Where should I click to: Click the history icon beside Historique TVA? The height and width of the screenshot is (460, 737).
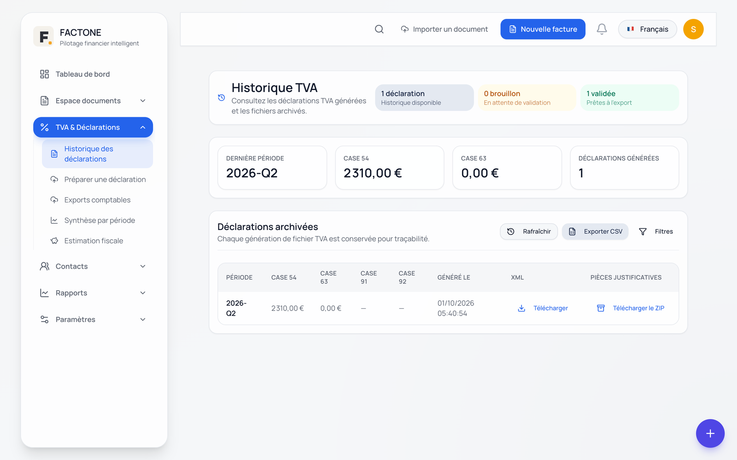click(222, 98)
